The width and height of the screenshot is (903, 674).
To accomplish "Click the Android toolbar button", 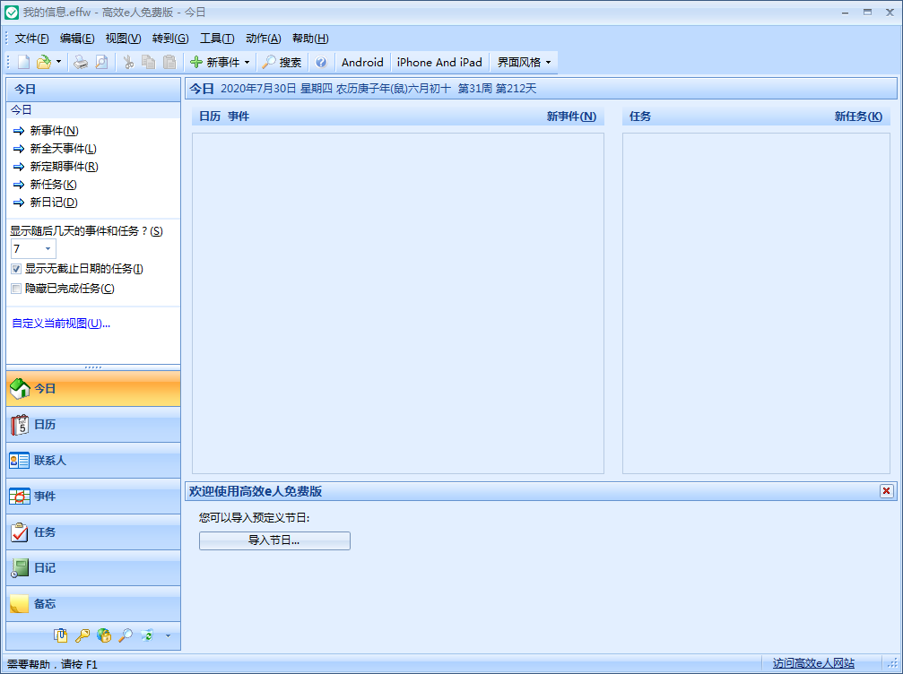I will (362, 62).
